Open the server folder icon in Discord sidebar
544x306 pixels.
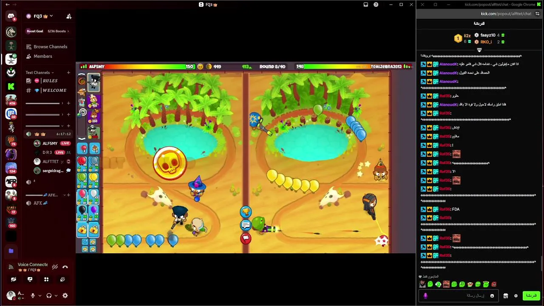tap(11, 251)
